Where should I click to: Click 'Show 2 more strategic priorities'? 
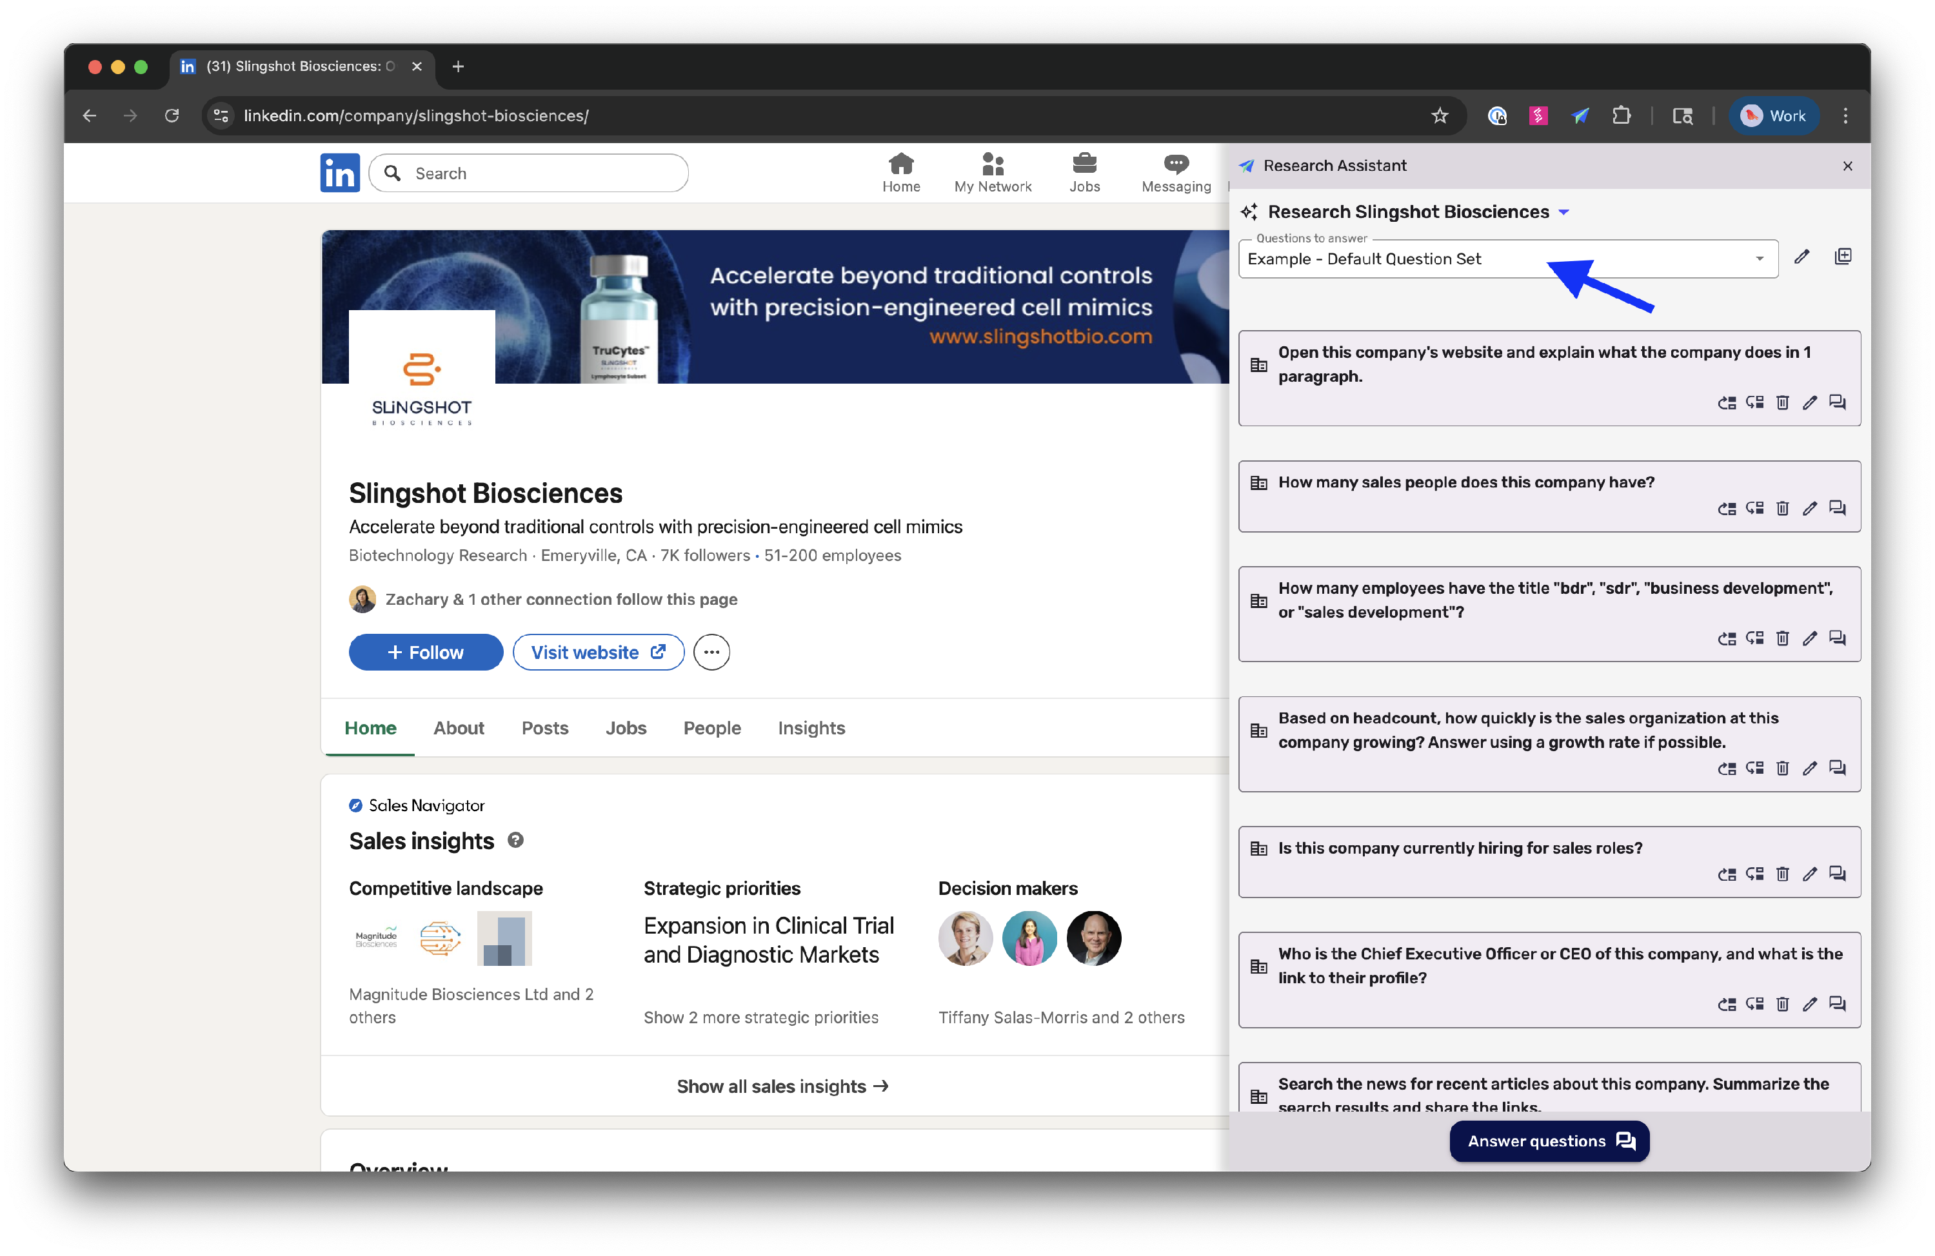761,1018
